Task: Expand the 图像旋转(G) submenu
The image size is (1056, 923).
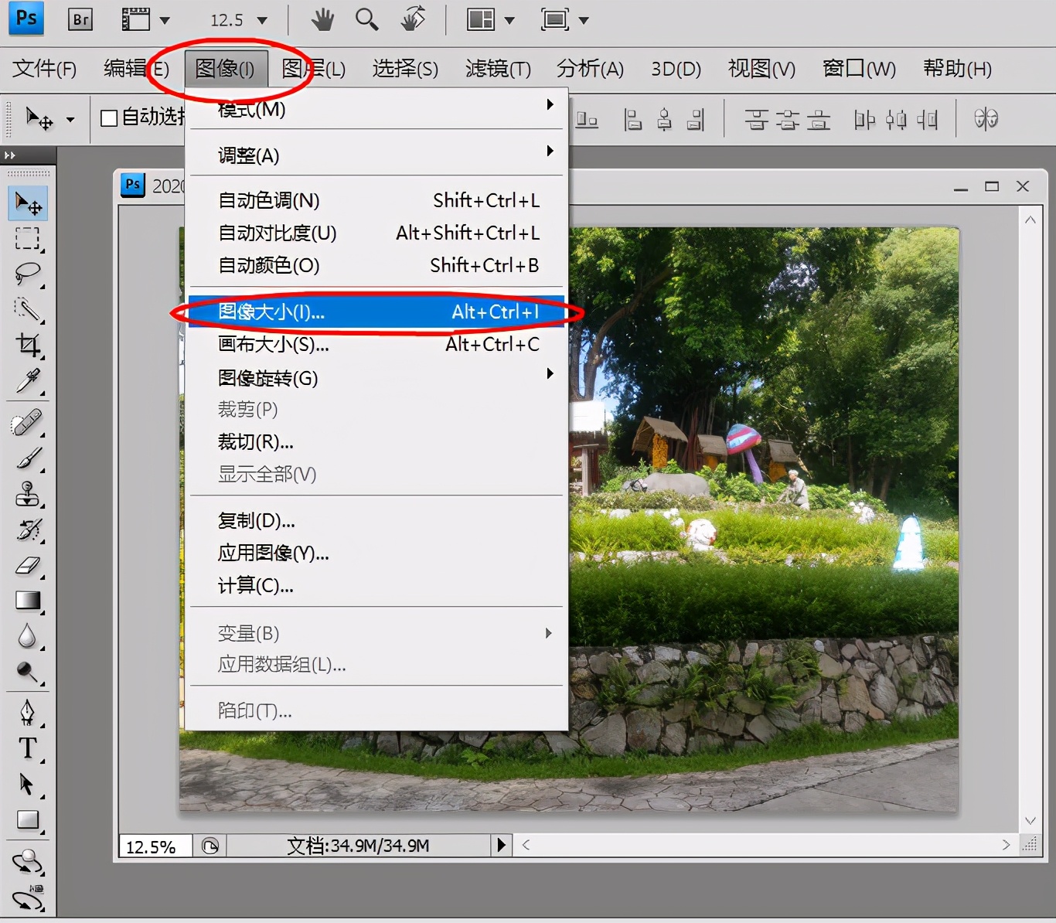Action: (550, 373)
